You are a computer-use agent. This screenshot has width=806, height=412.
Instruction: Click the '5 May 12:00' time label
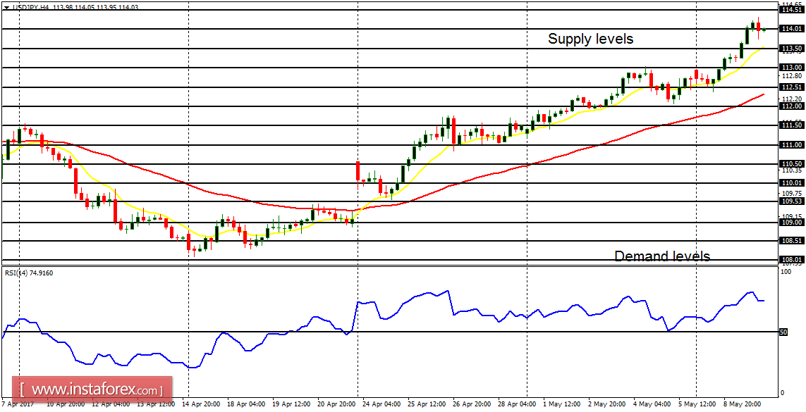(697, 404)
